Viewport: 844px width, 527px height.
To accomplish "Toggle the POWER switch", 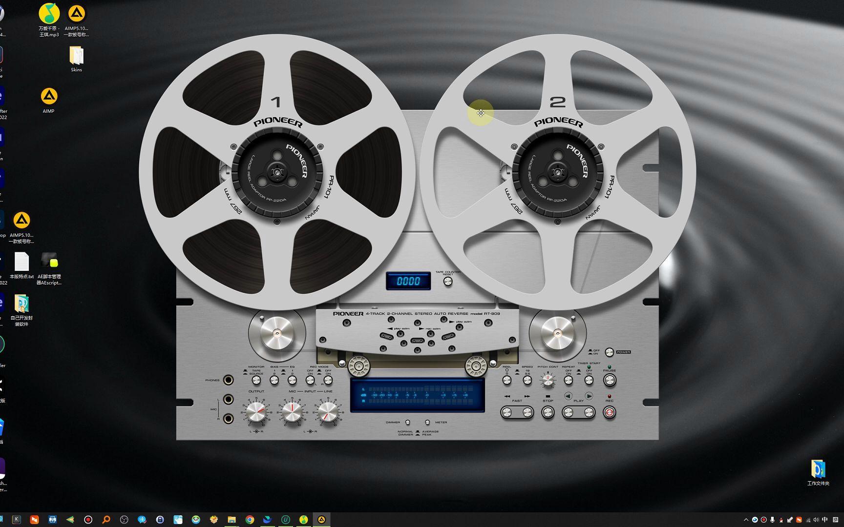I will coord(609,352).
